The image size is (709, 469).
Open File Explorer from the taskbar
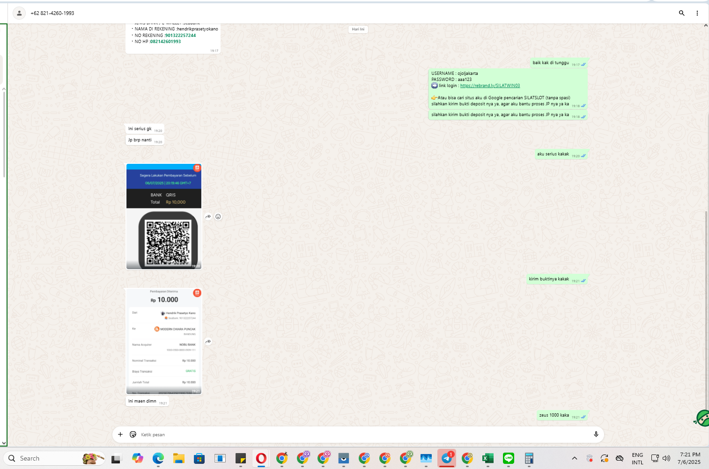click(179, 458)
